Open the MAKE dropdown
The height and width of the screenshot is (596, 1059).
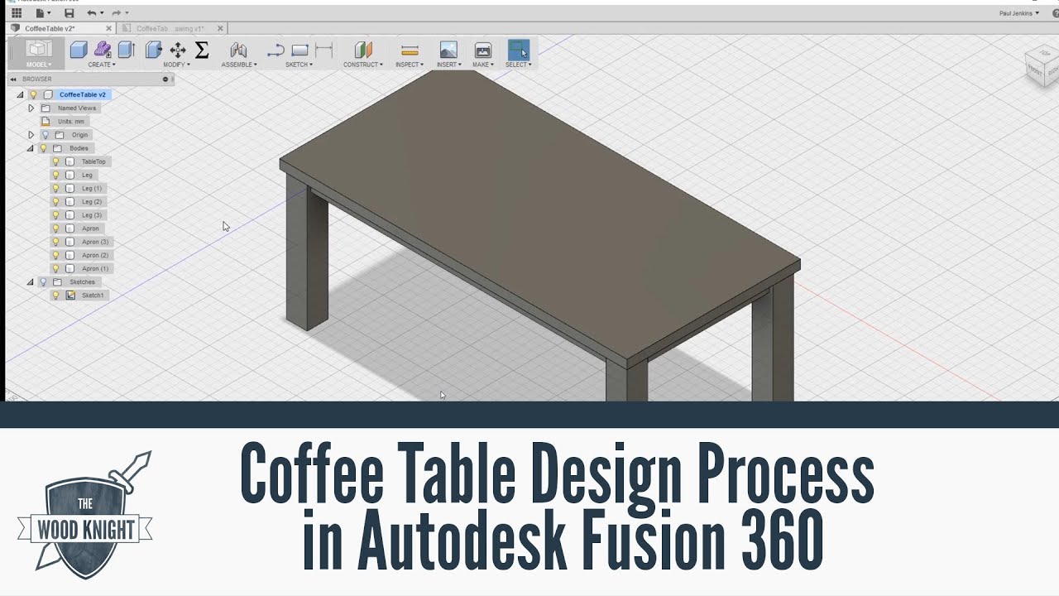(483, 65)
